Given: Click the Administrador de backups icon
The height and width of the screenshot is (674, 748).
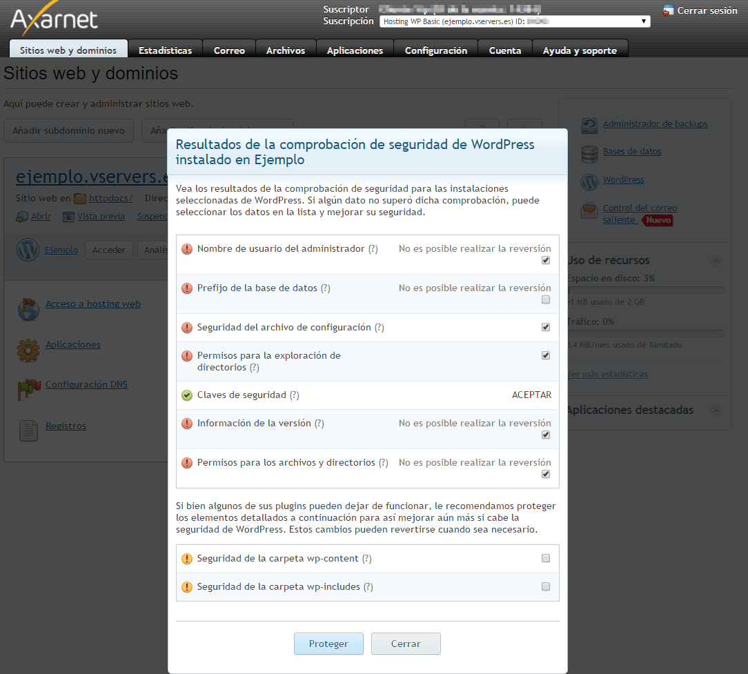Looking at the screenshot, I should coord(589,126).
